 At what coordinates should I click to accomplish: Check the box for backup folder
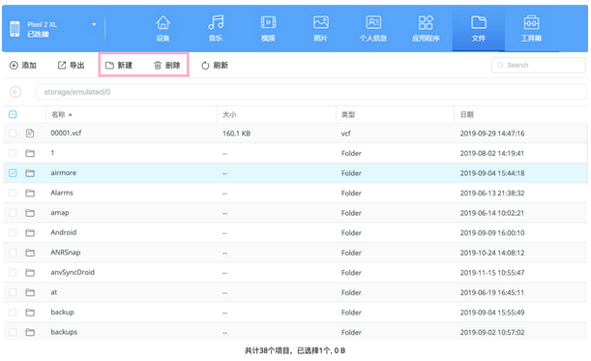[13, 313]
